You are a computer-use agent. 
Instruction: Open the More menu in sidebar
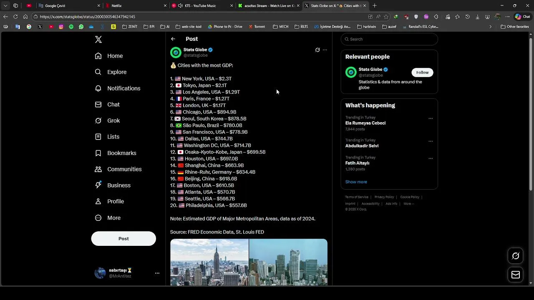[108, 218]
